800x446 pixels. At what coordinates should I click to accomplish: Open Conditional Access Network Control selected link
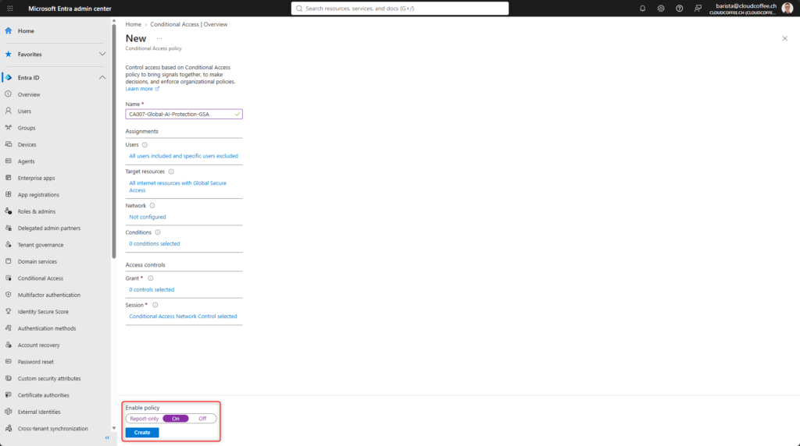coord(183,316)
